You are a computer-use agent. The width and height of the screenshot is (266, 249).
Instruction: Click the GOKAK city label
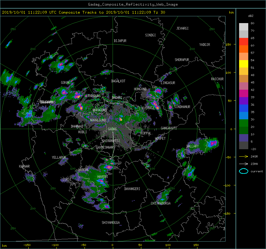pos(66,83)
